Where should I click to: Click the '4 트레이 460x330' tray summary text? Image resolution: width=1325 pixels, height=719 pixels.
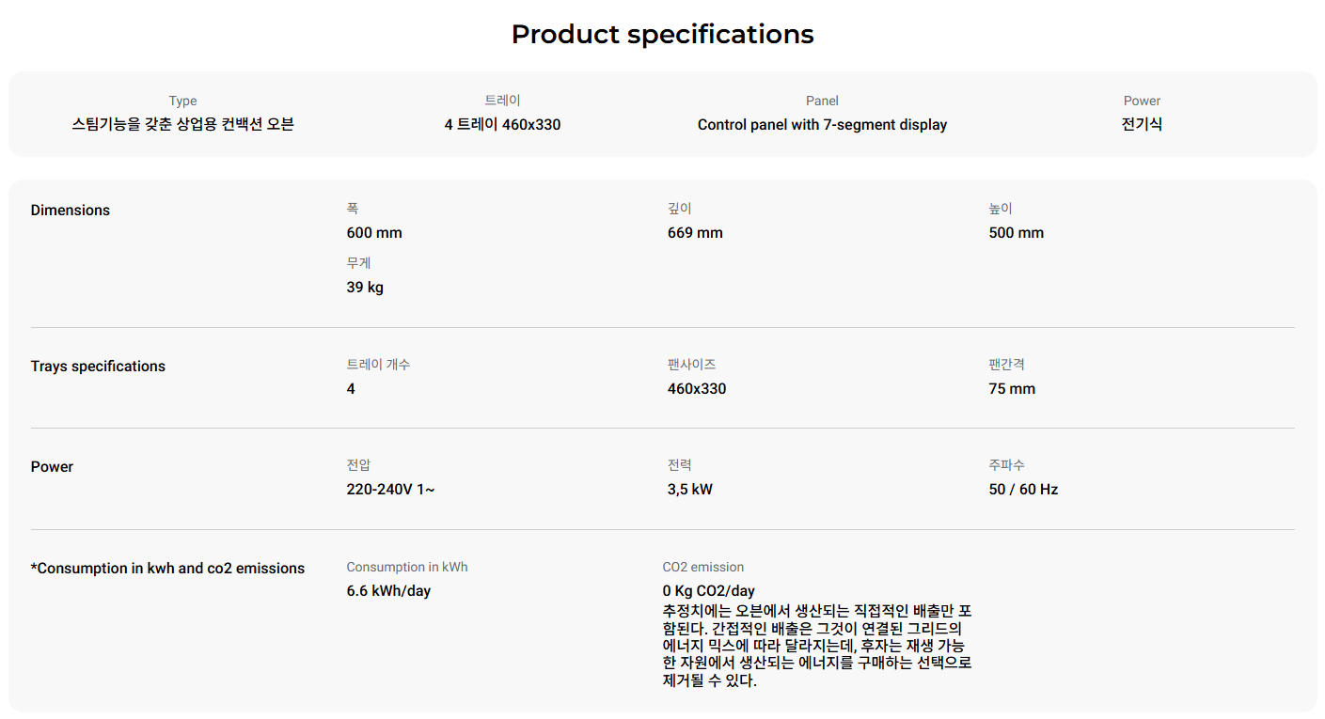click(502, 125)
